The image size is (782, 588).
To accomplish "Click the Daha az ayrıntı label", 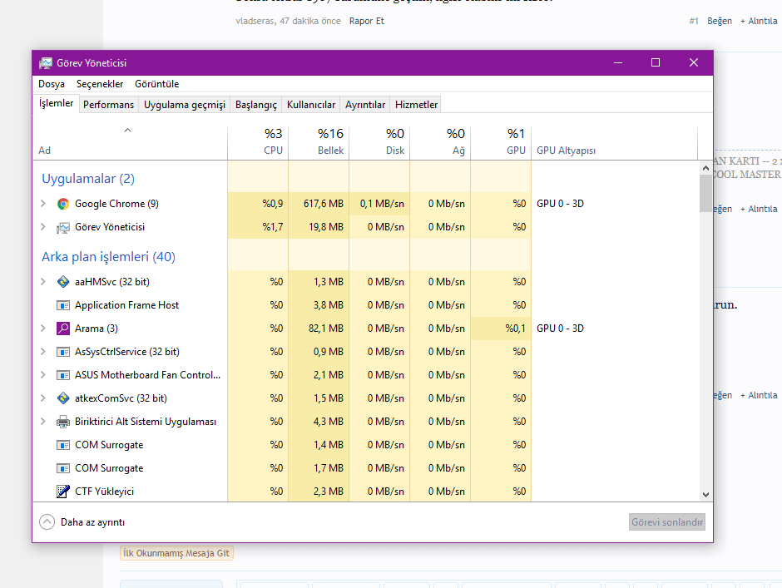I will pos(93,522).
